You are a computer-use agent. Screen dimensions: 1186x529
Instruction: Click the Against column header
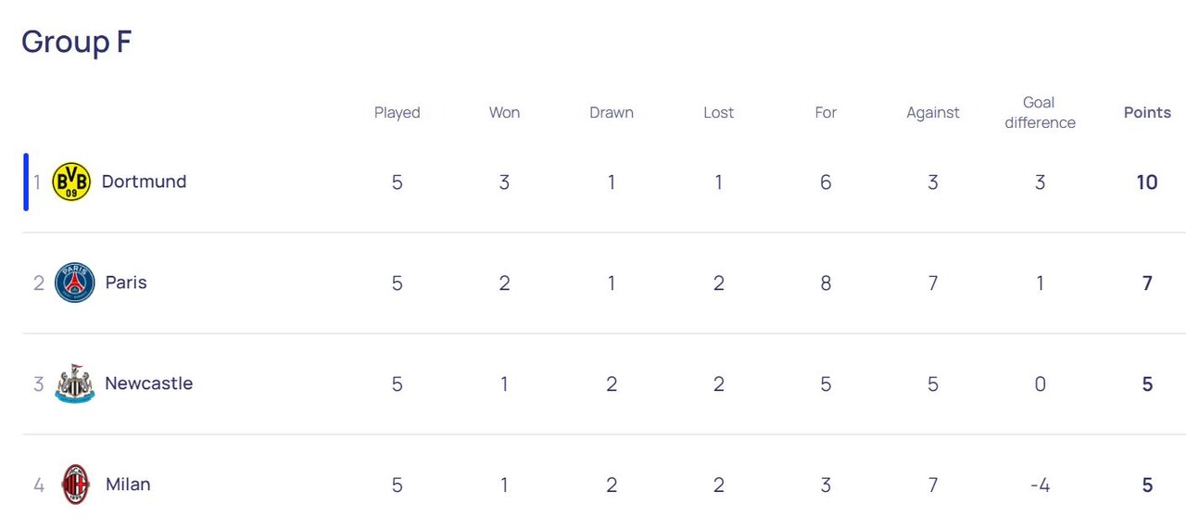pos(933,113)
